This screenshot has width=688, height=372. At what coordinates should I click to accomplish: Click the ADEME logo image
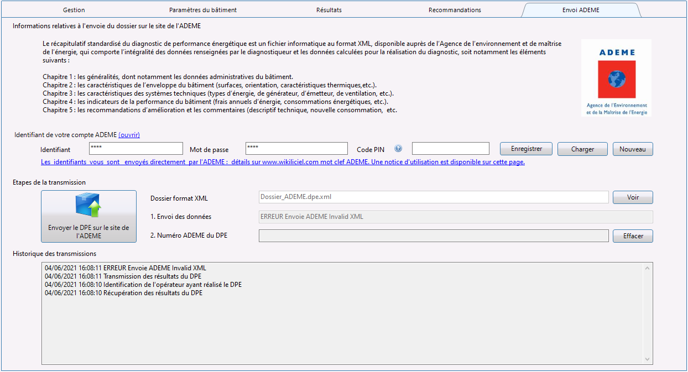click(x=616, y=77)
